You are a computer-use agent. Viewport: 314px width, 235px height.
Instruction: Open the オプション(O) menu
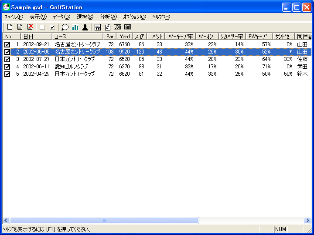135,17
